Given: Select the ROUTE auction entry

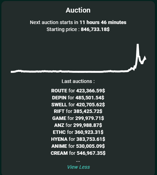Looking at the screenshot, I should click(78, 91).
